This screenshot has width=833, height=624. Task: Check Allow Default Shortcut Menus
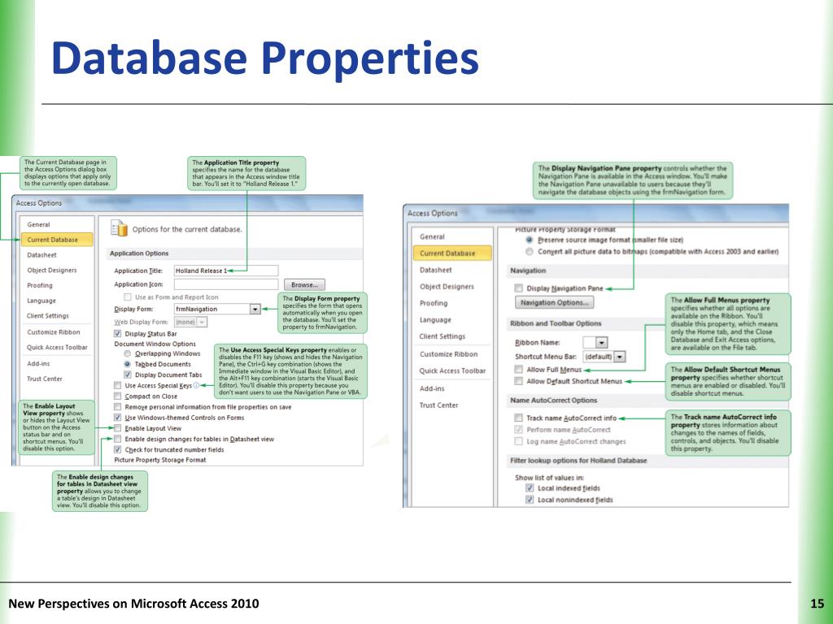pyautogui.click(x=518, y=381)
